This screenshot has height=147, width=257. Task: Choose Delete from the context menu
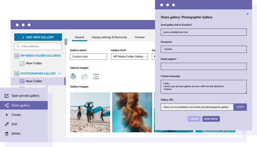(24, 134)
